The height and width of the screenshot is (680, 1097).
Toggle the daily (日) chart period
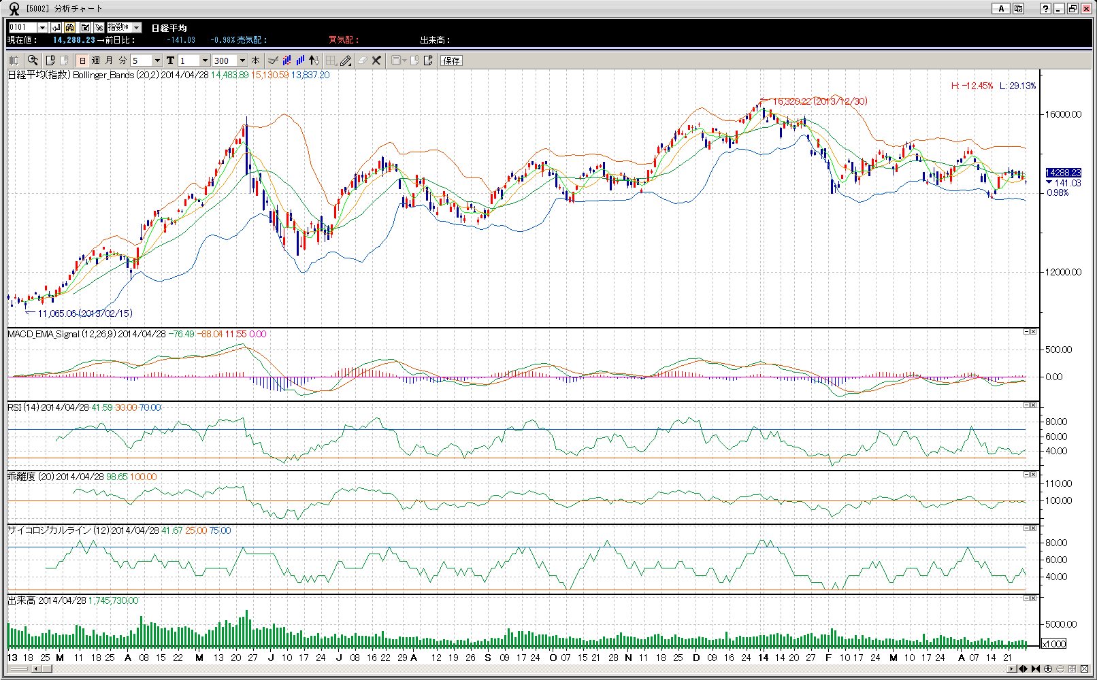point(82,61)
